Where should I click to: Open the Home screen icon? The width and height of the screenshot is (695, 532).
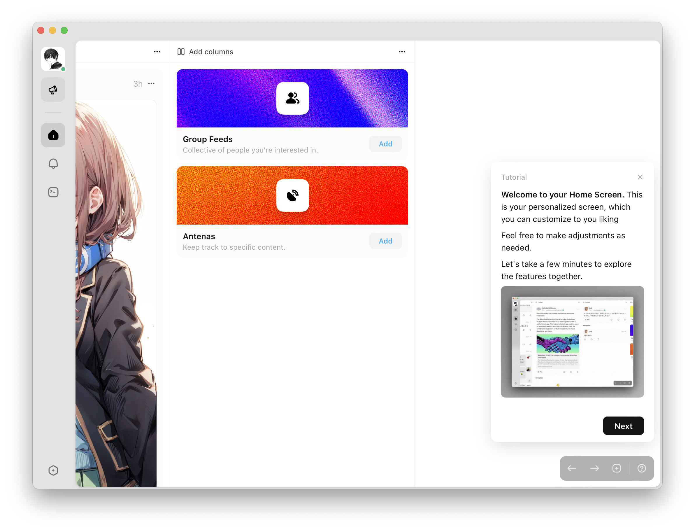pos(53,135)
